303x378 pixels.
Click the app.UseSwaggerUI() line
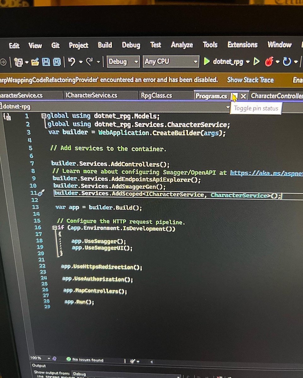[x=102, y=248]
